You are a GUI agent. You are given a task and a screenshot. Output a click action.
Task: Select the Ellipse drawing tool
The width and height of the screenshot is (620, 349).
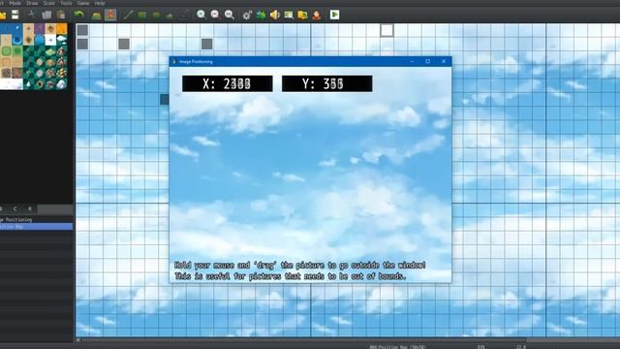pyautogui.click(x=156, y=16)
